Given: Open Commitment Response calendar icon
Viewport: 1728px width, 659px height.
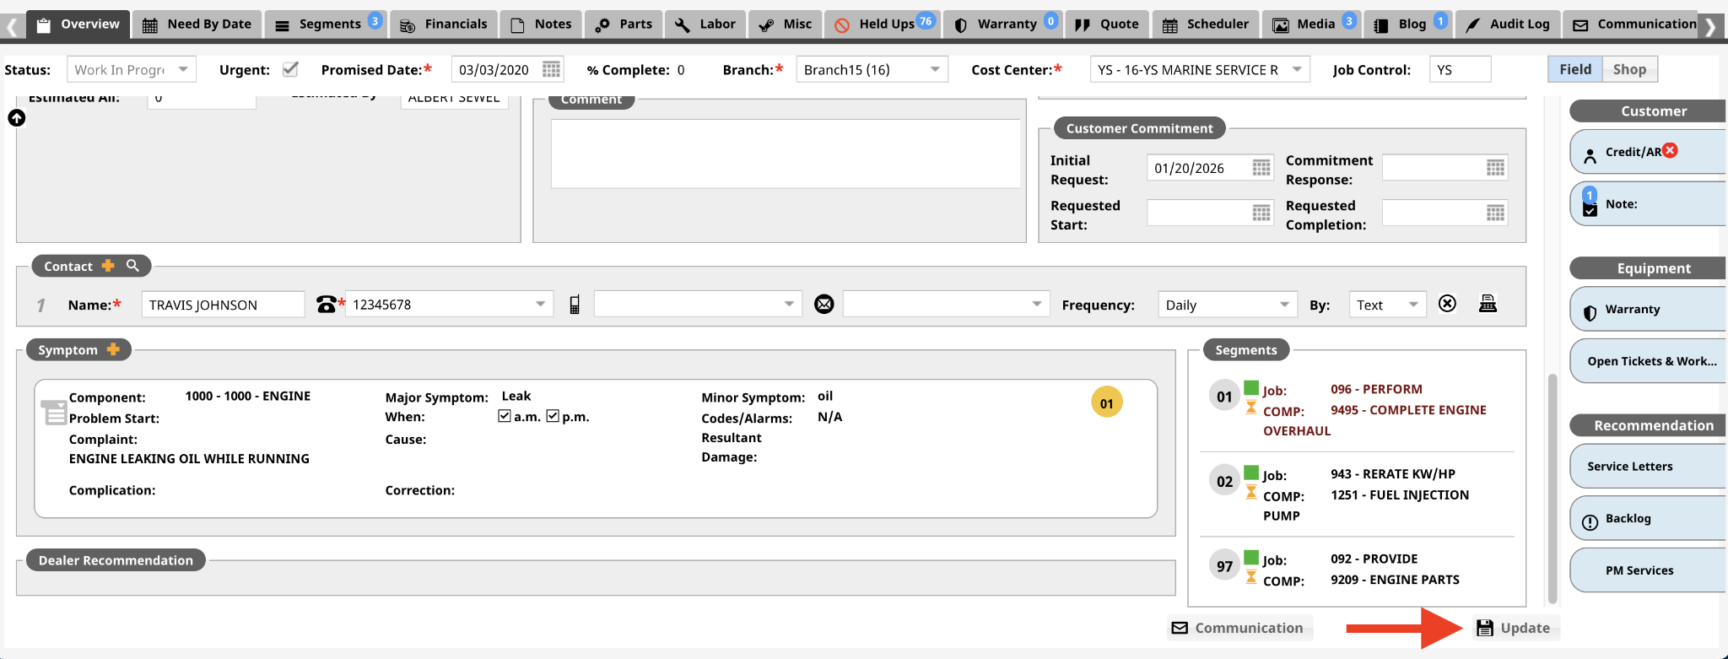Looking at the screenshot, I should click(1495, 168).
